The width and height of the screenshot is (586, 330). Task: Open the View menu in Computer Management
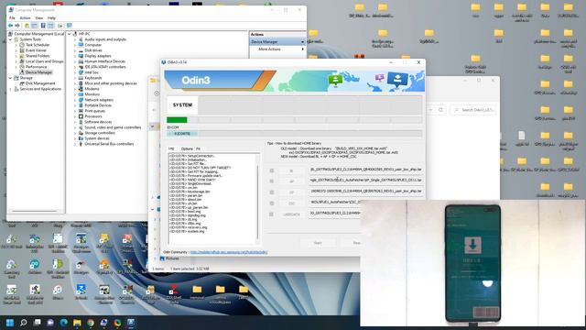pos(38,18)
